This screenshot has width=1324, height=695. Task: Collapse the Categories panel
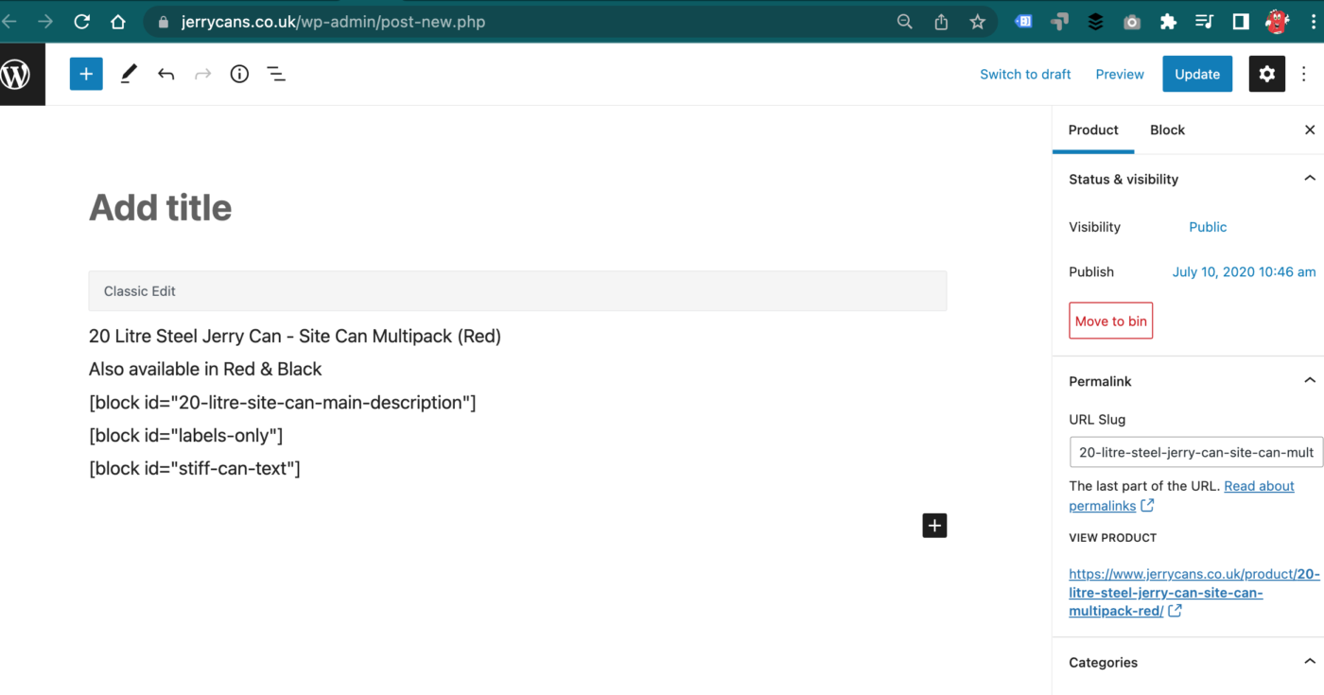click(x=1310, y=662)
